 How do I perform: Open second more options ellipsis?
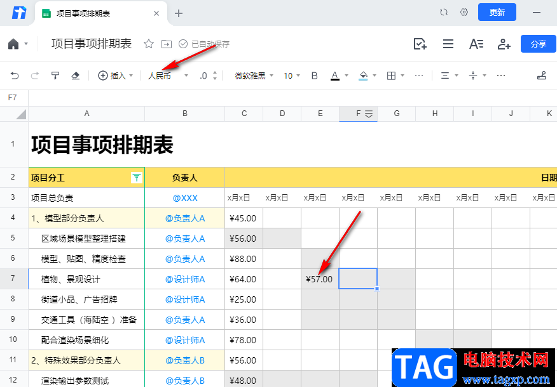pos(501,75)
